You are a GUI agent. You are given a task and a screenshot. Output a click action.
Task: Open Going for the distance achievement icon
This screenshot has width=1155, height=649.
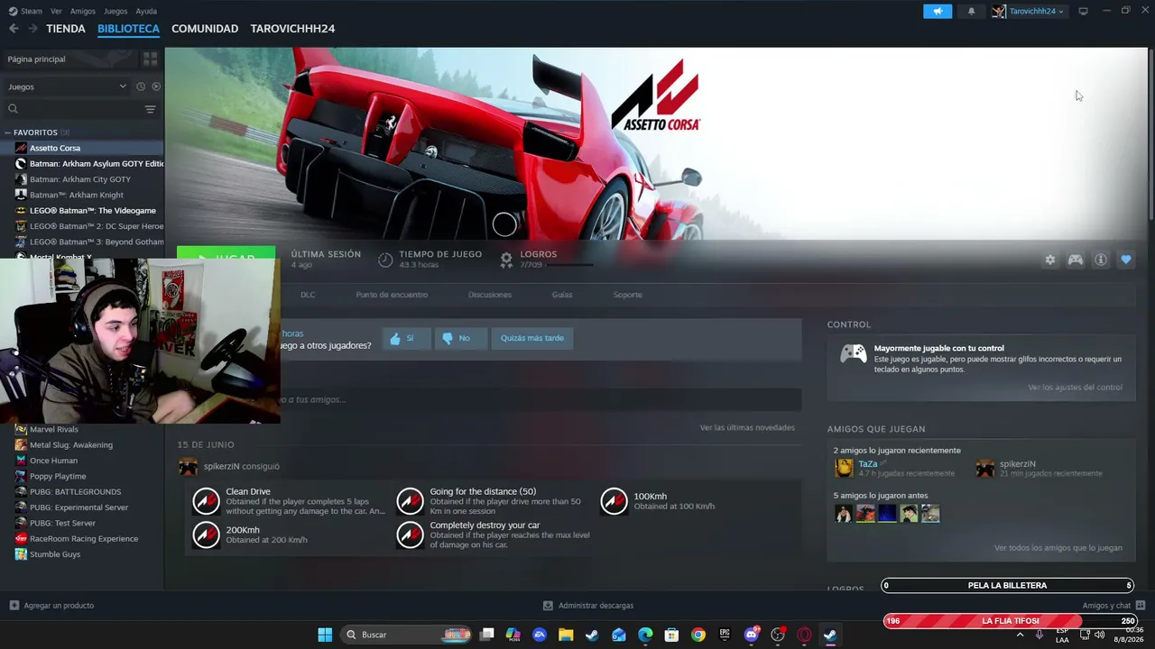pos(410,501)
